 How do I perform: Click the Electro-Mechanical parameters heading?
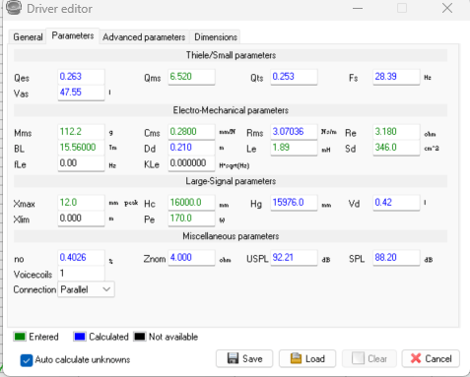(231, 110)
